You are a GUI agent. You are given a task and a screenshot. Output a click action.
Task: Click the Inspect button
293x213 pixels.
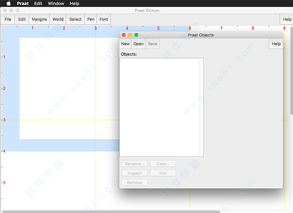tap(135, 173)
